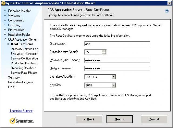This screenshot has width=173, height=128.
Task: Open the help question mark icon
Action: coord(167,11)
